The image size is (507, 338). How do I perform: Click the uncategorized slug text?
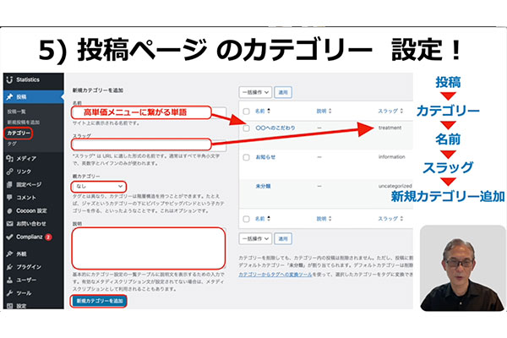click(395, 186)
